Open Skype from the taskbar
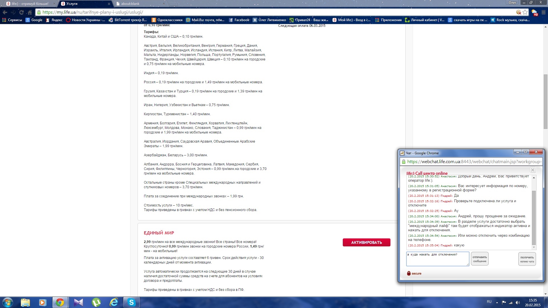 coord(131,302)
